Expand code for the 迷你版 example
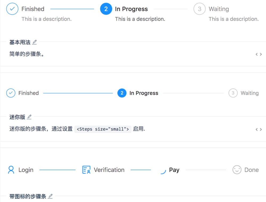 (258, 129)
